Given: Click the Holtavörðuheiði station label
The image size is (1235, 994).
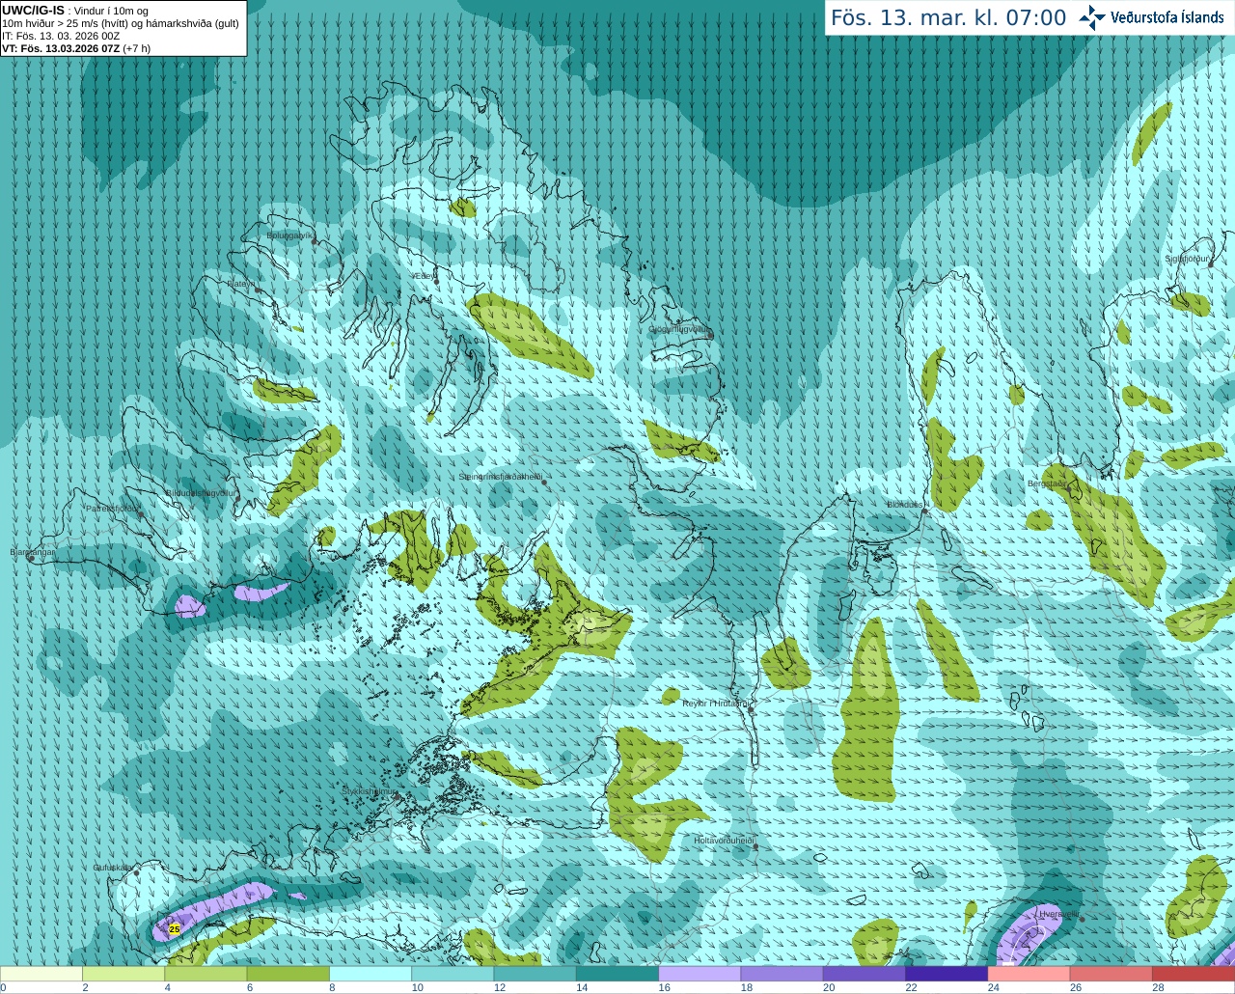Looking at the screenshot, I should (x=723, y=841).
